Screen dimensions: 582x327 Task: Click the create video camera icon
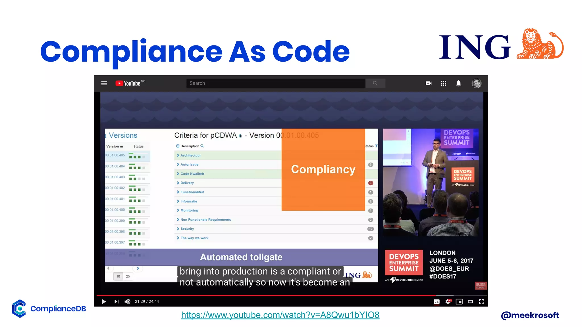click(x=429, y=83)
